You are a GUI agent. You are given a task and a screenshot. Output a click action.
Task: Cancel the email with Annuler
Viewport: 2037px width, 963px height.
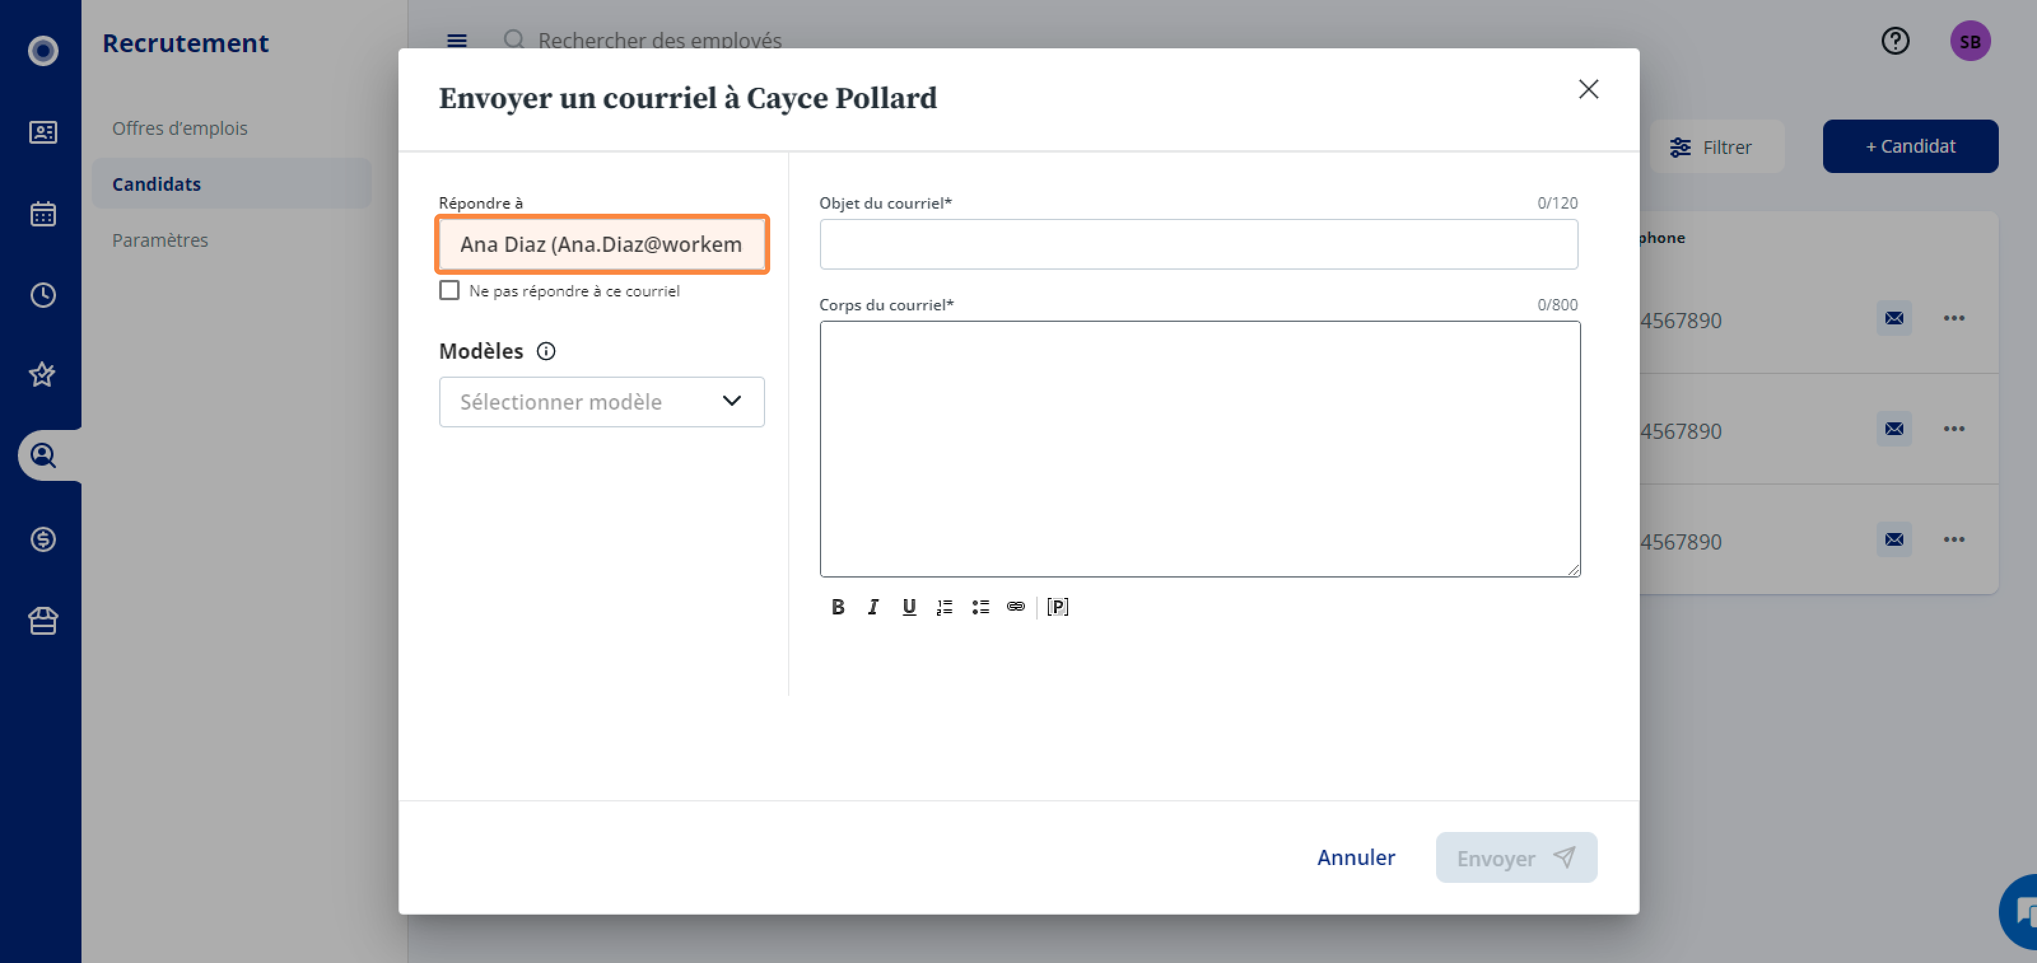point(1355,858)
